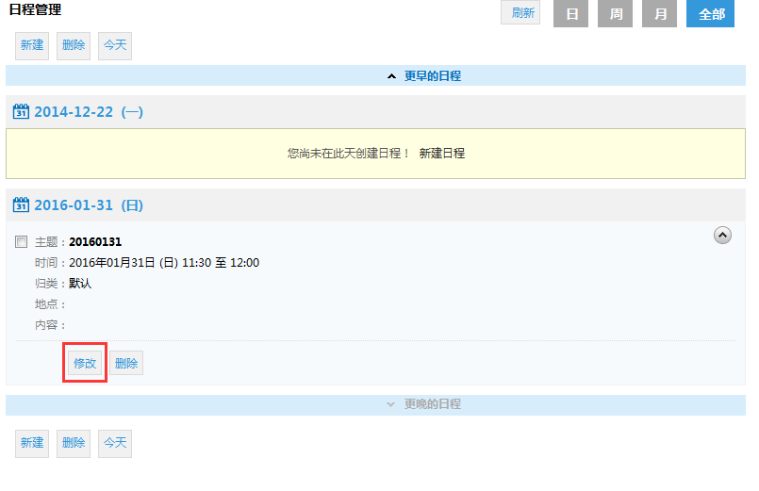
Task: Click 新建 in the top toolbar
Action: click(32, 45)
